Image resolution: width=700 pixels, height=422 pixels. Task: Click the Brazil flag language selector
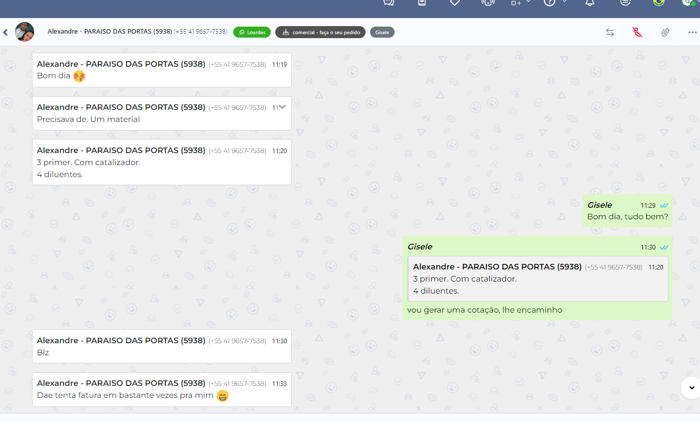pos(658,3)
